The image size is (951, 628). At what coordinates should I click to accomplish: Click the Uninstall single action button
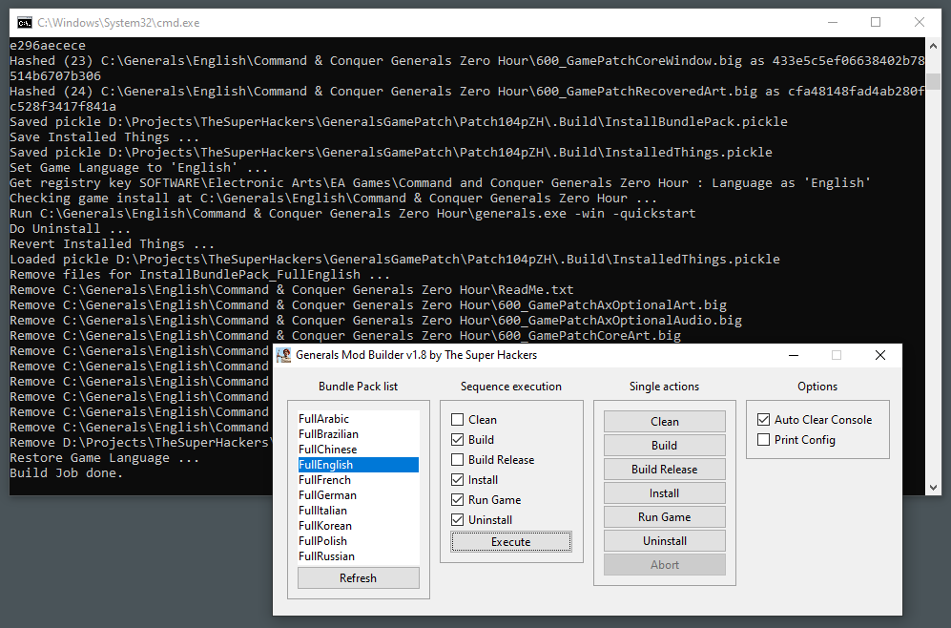click(664, 540)
